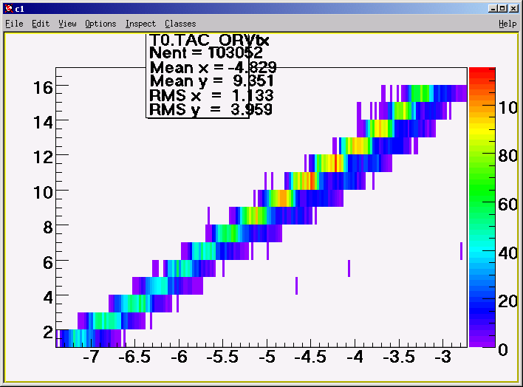523x387 pixels.
Task: Click the x-axis label -3.5
Action: [x=399, y=357]
